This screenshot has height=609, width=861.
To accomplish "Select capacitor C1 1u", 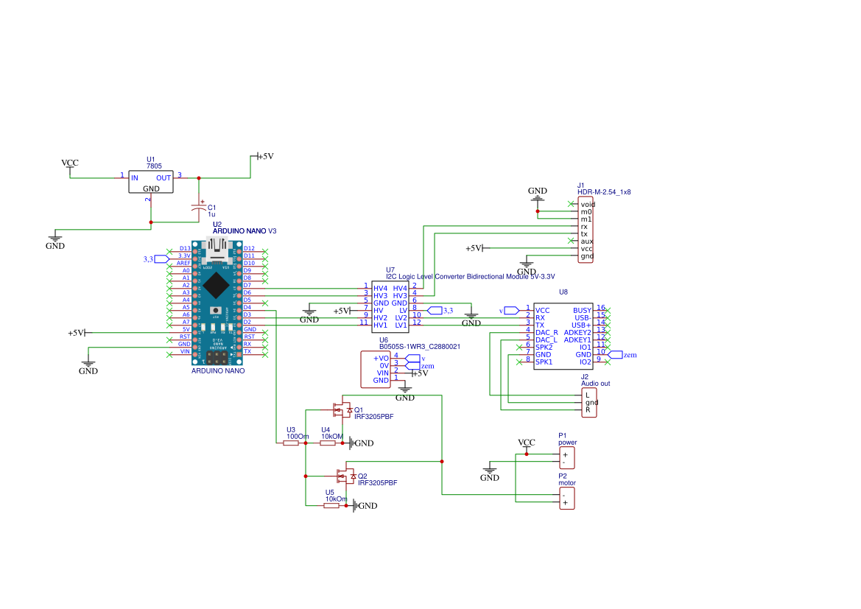I will click(199, 208).
